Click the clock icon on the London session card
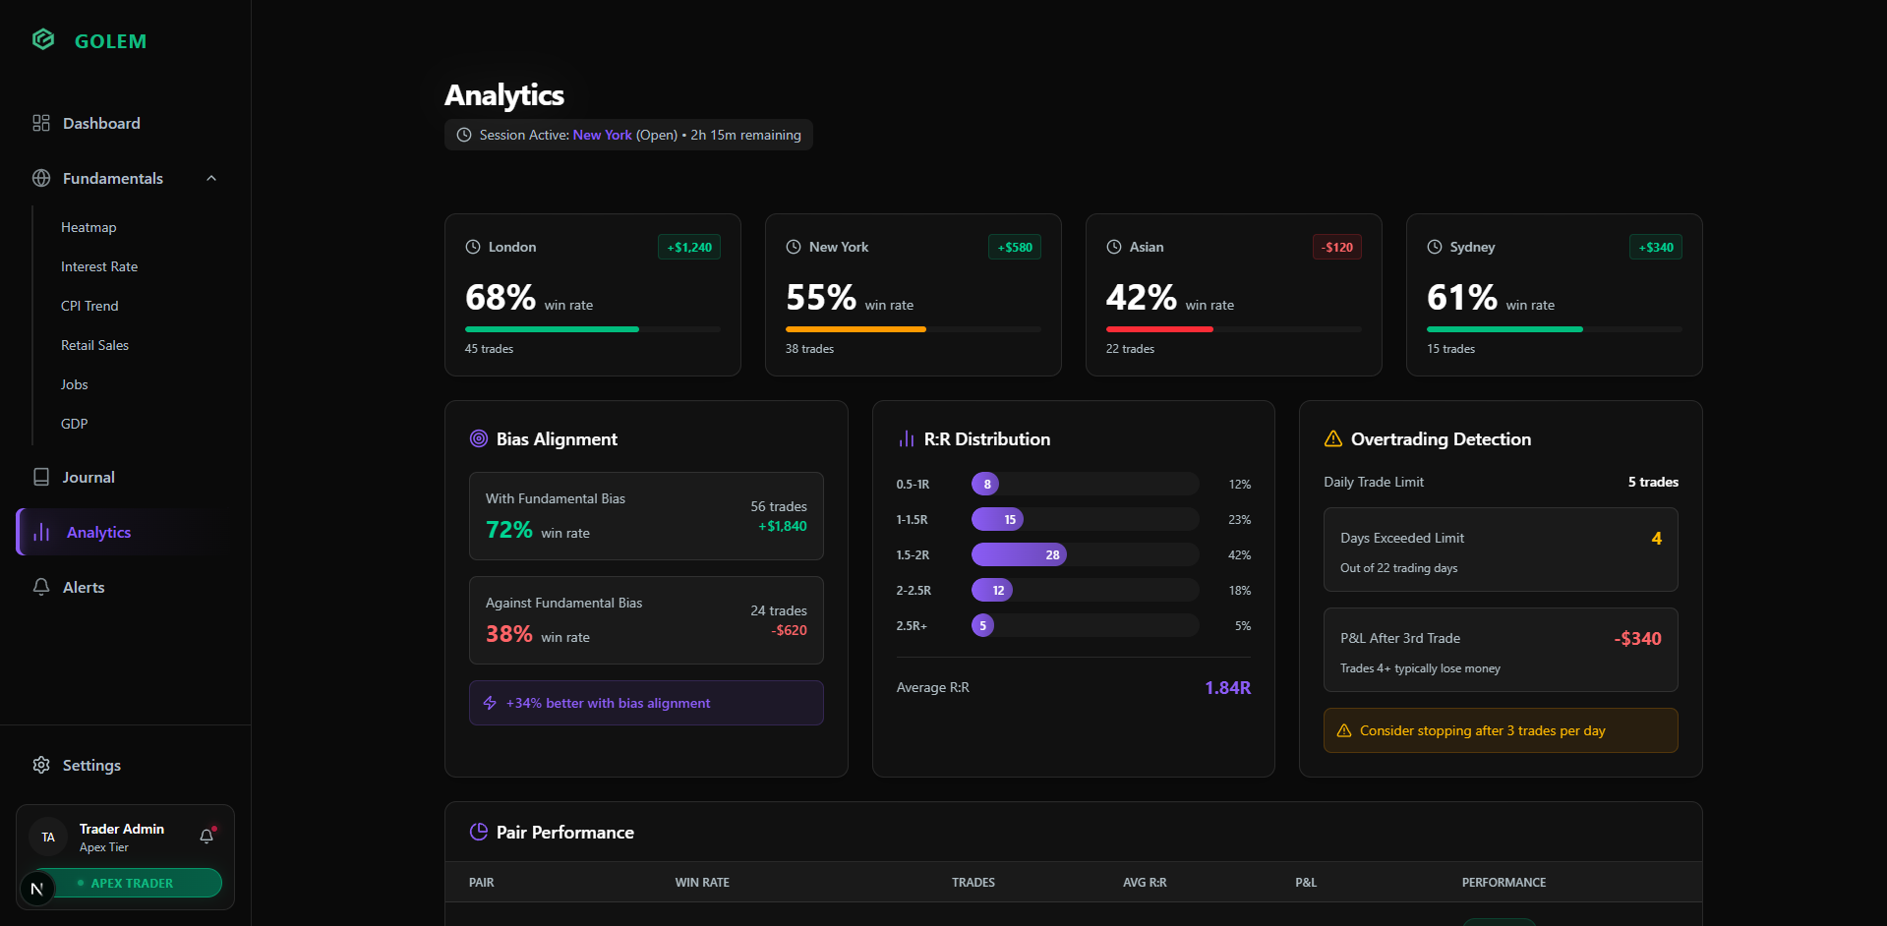 point(471,247)
